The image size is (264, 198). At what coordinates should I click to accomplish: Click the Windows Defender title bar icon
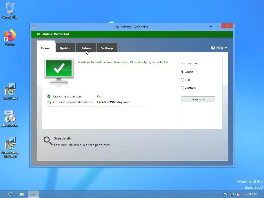tap(34, 27)
